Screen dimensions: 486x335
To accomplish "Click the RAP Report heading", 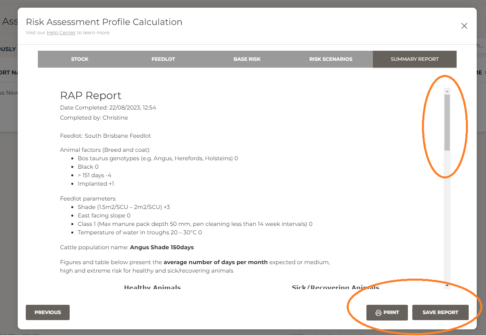I will (x=91, y=95).
